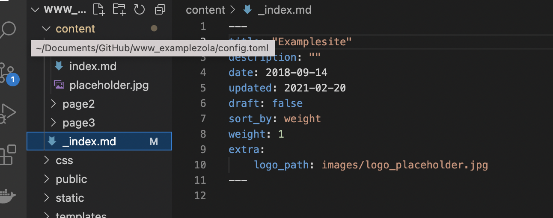The image size is (553, 218).
Task: Expand the page3 folder
Action: 78,123
